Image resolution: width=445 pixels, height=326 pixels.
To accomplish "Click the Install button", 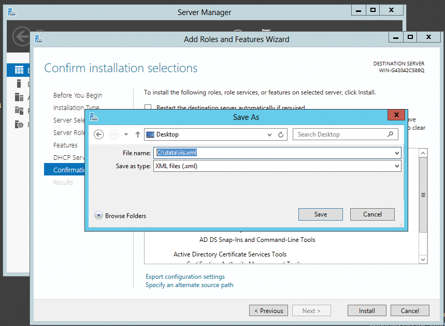I will click(366, 310).
